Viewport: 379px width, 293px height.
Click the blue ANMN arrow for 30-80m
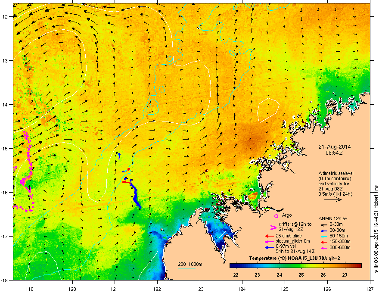coord(323,231)
